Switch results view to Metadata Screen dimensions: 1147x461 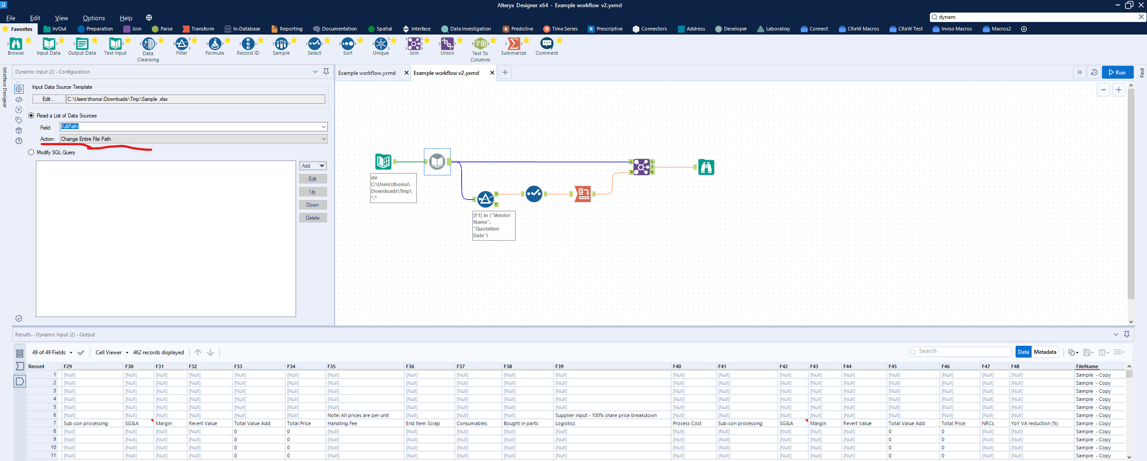point(1045,352)
